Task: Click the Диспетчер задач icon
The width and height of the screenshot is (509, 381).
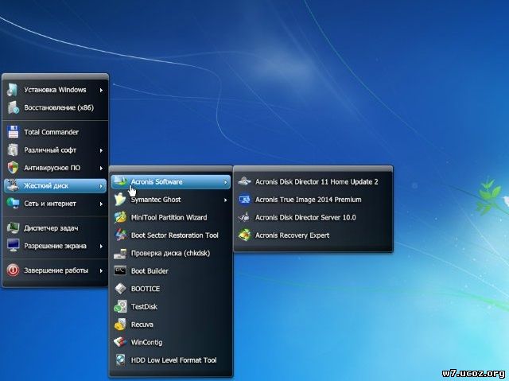Action: click(13, 228)
